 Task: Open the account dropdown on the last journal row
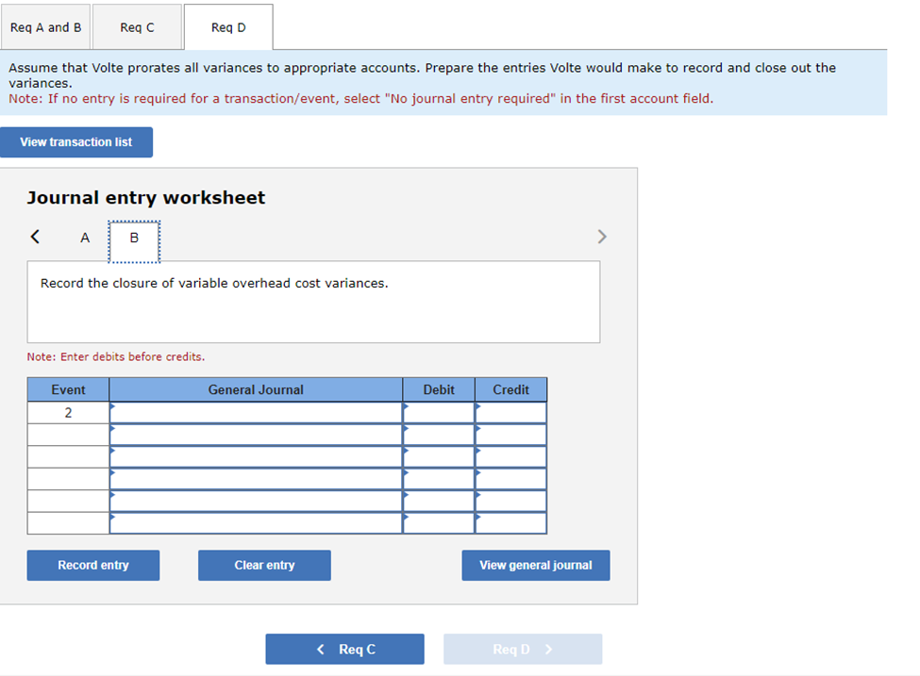click(x=256, y=523)
